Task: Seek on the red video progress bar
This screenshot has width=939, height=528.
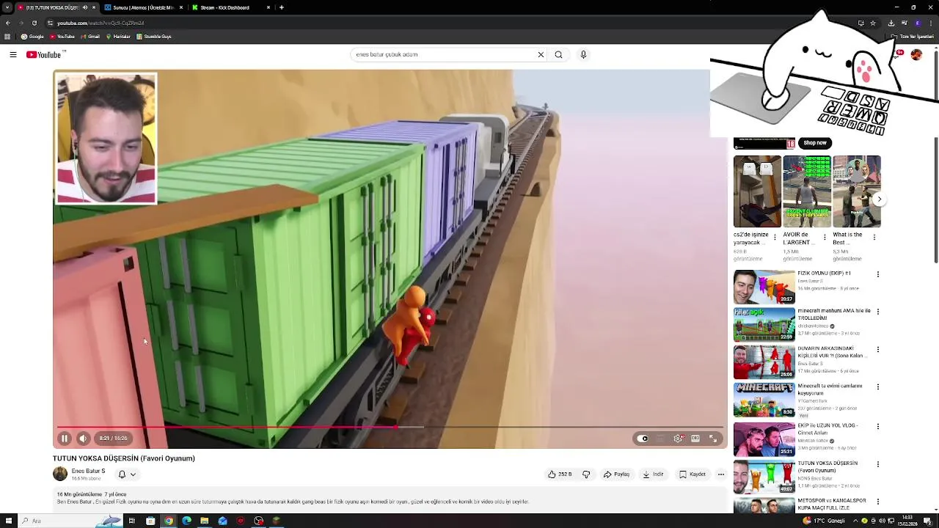Action: tap(390, 427)
